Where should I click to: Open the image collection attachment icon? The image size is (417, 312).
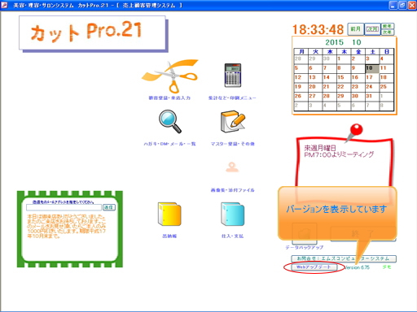(x=232, y=167)
